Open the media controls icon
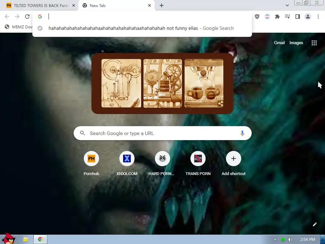 click(x=288, y=17)
